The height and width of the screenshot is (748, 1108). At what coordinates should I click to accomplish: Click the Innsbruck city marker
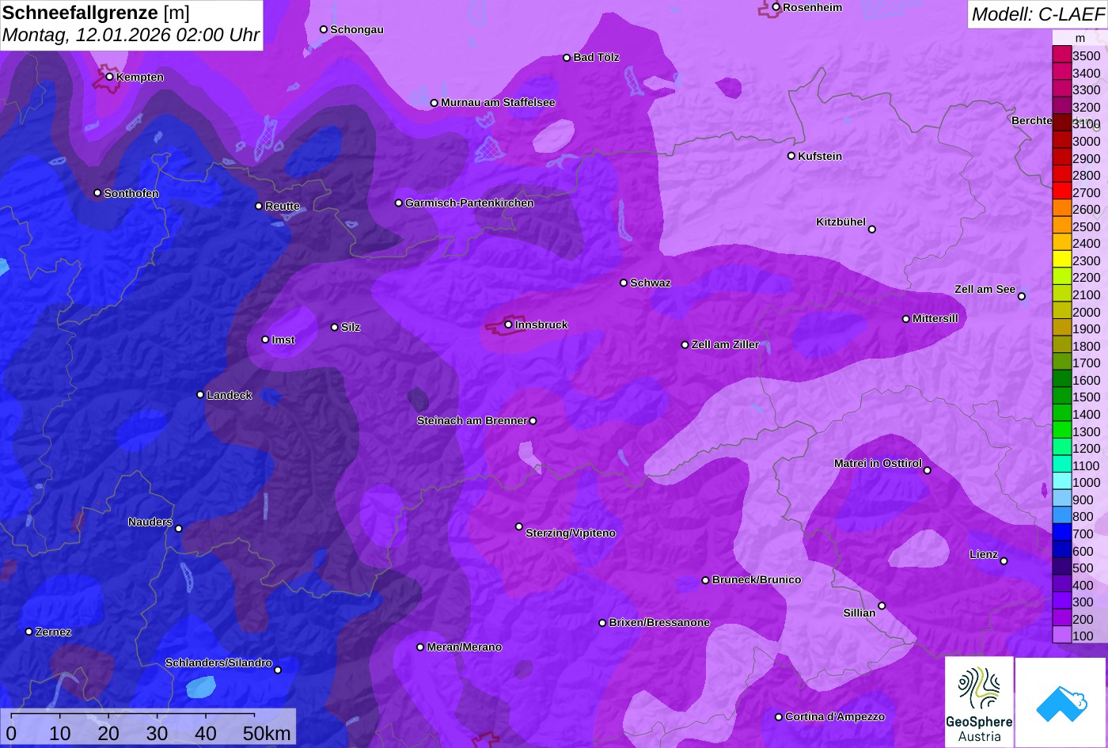508,325
